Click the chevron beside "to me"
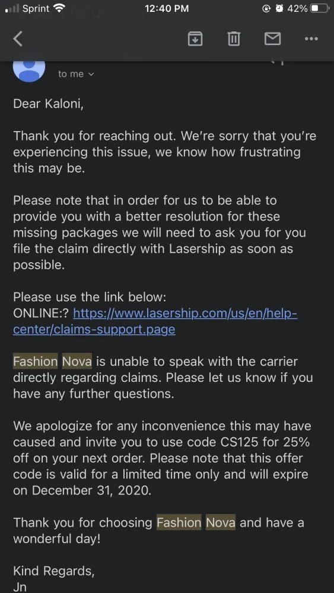The width and height of the screenshot is (334, 593). pyautogui.click(x=90, y=75)
